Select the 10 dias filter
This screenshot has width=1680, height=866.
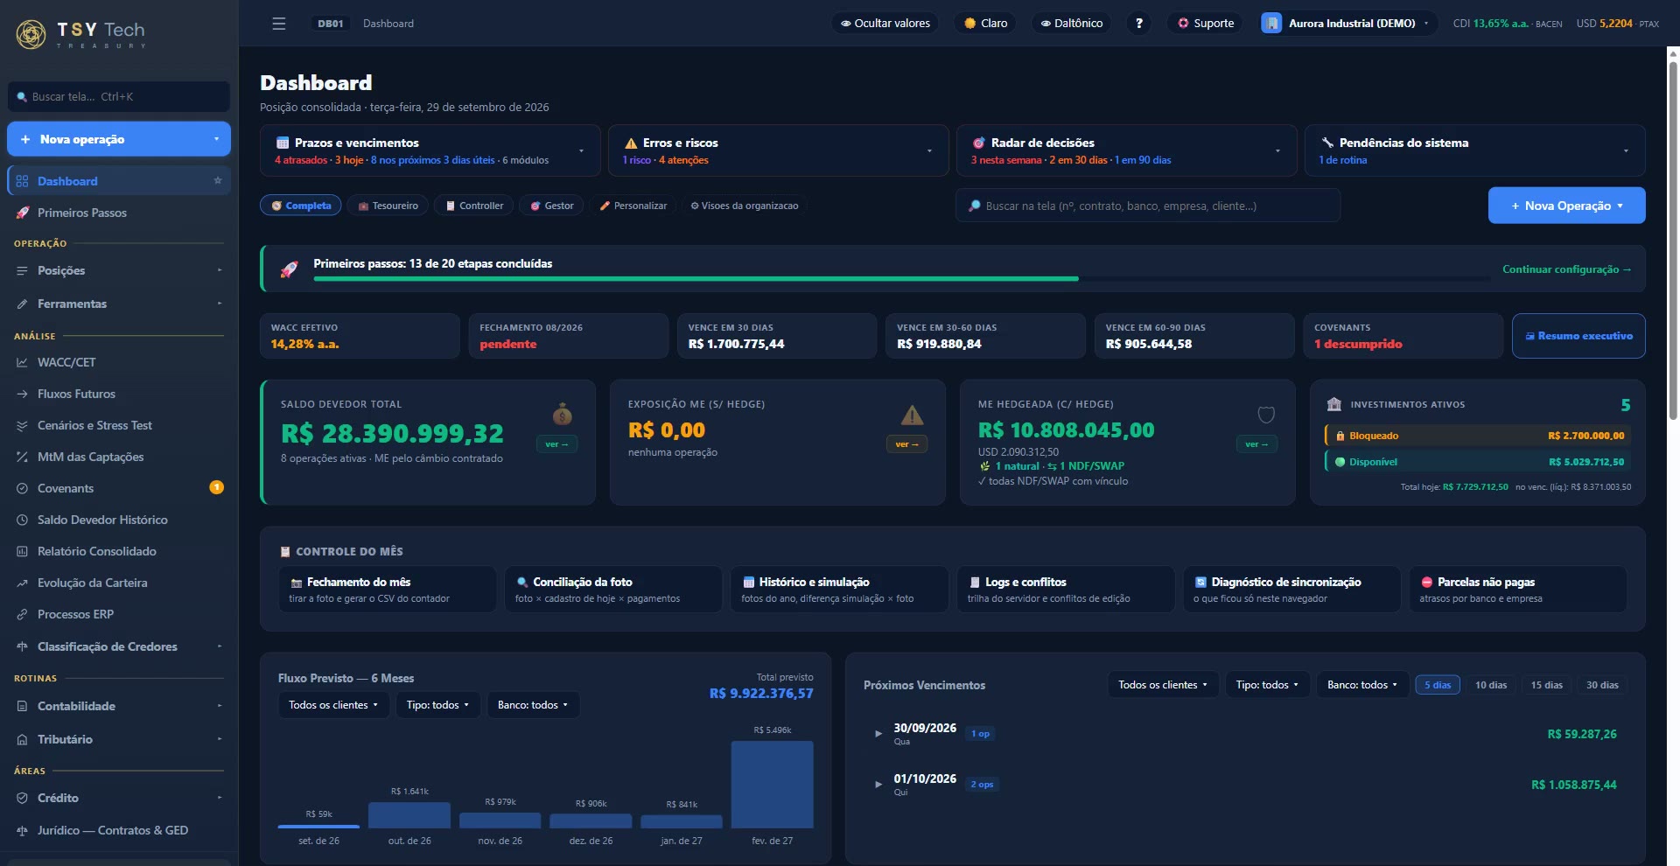(x=1491, y=685)
